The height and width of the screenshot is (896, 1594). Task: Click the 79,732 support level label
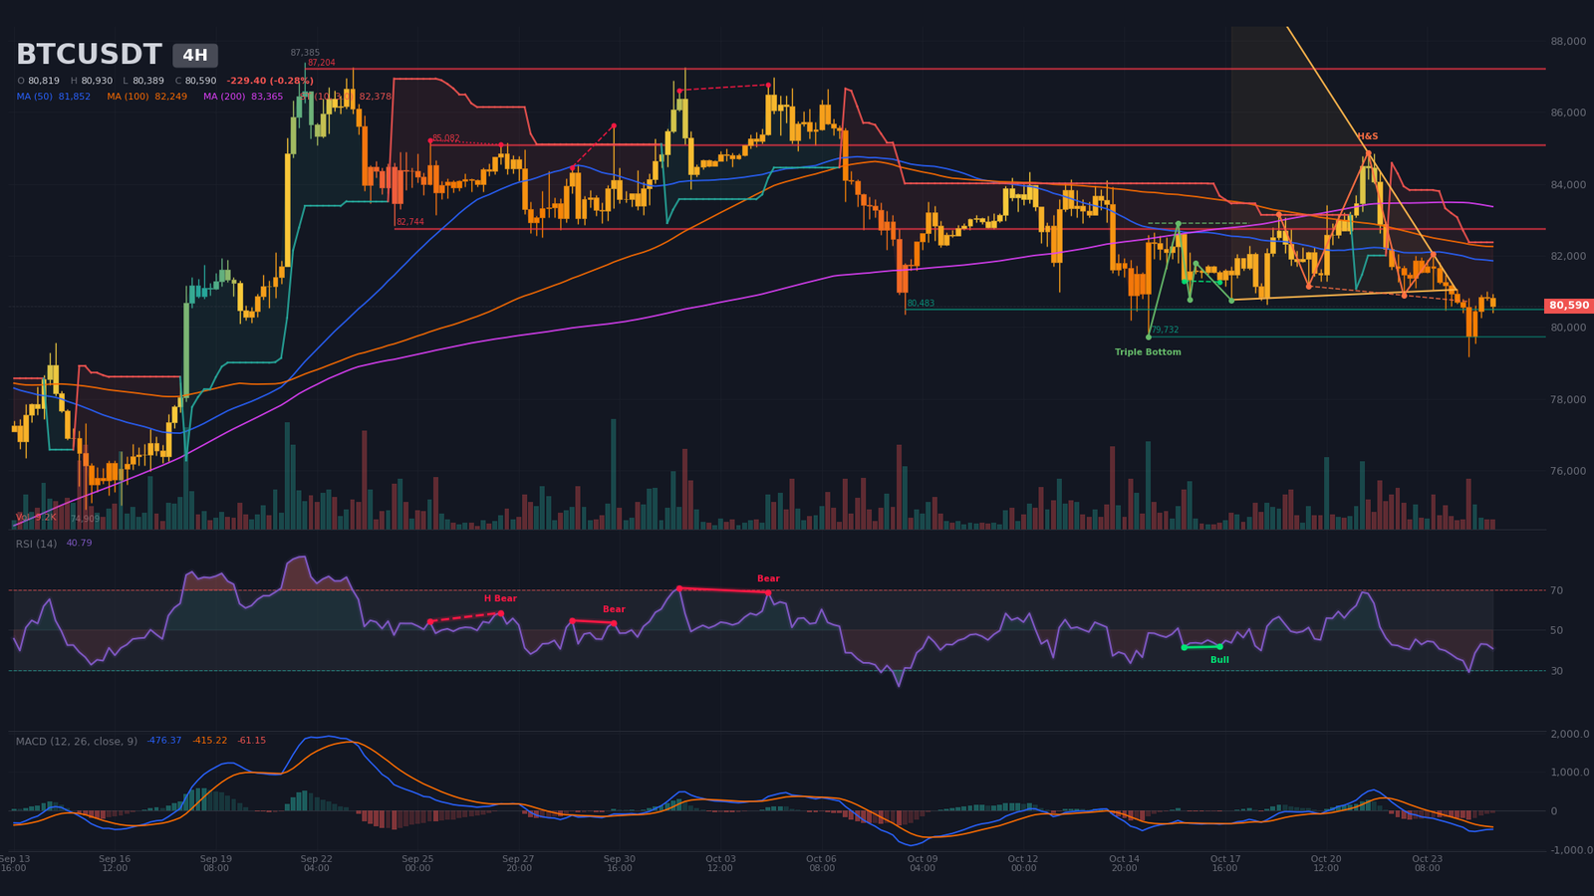click(1165, 330)
